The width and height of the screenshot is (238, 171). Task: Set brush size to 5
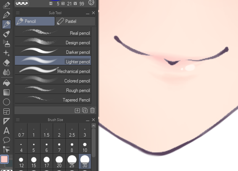tap(34, 146)
